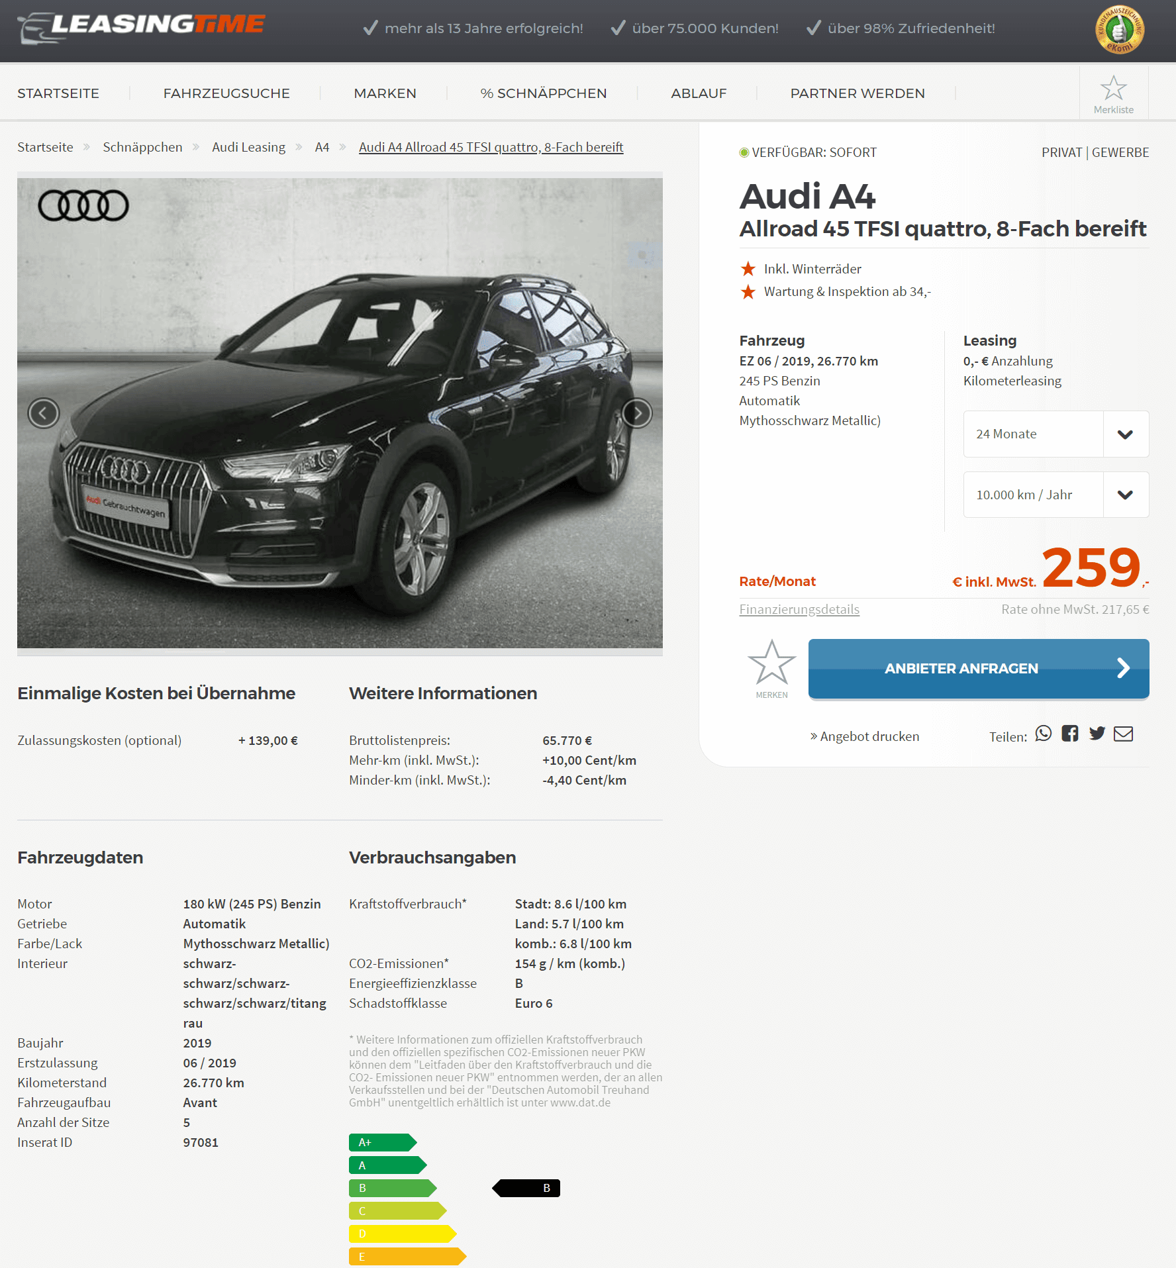Image resolution: width=1176 pixels, height=1268 pixels.
Task: Open the 24 Monate duration dropdown
Action: click(1056, 434)
